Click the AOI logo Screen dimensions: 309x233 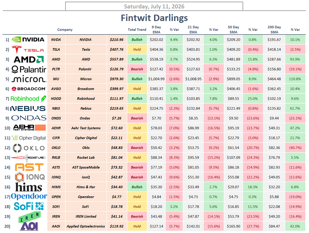click(29, 226)
